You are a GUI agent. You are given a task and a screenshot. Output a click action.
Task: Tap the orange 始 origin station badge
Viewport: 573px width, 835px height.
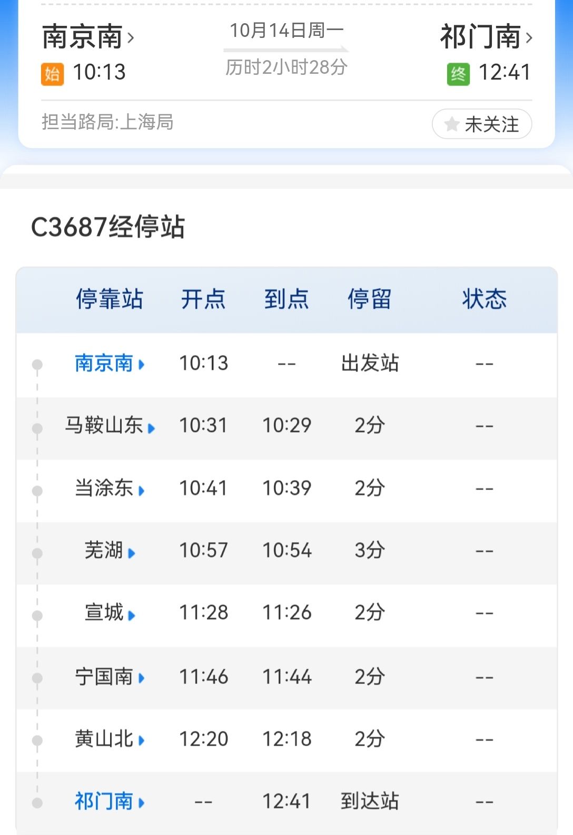click(x=52, y=74)
